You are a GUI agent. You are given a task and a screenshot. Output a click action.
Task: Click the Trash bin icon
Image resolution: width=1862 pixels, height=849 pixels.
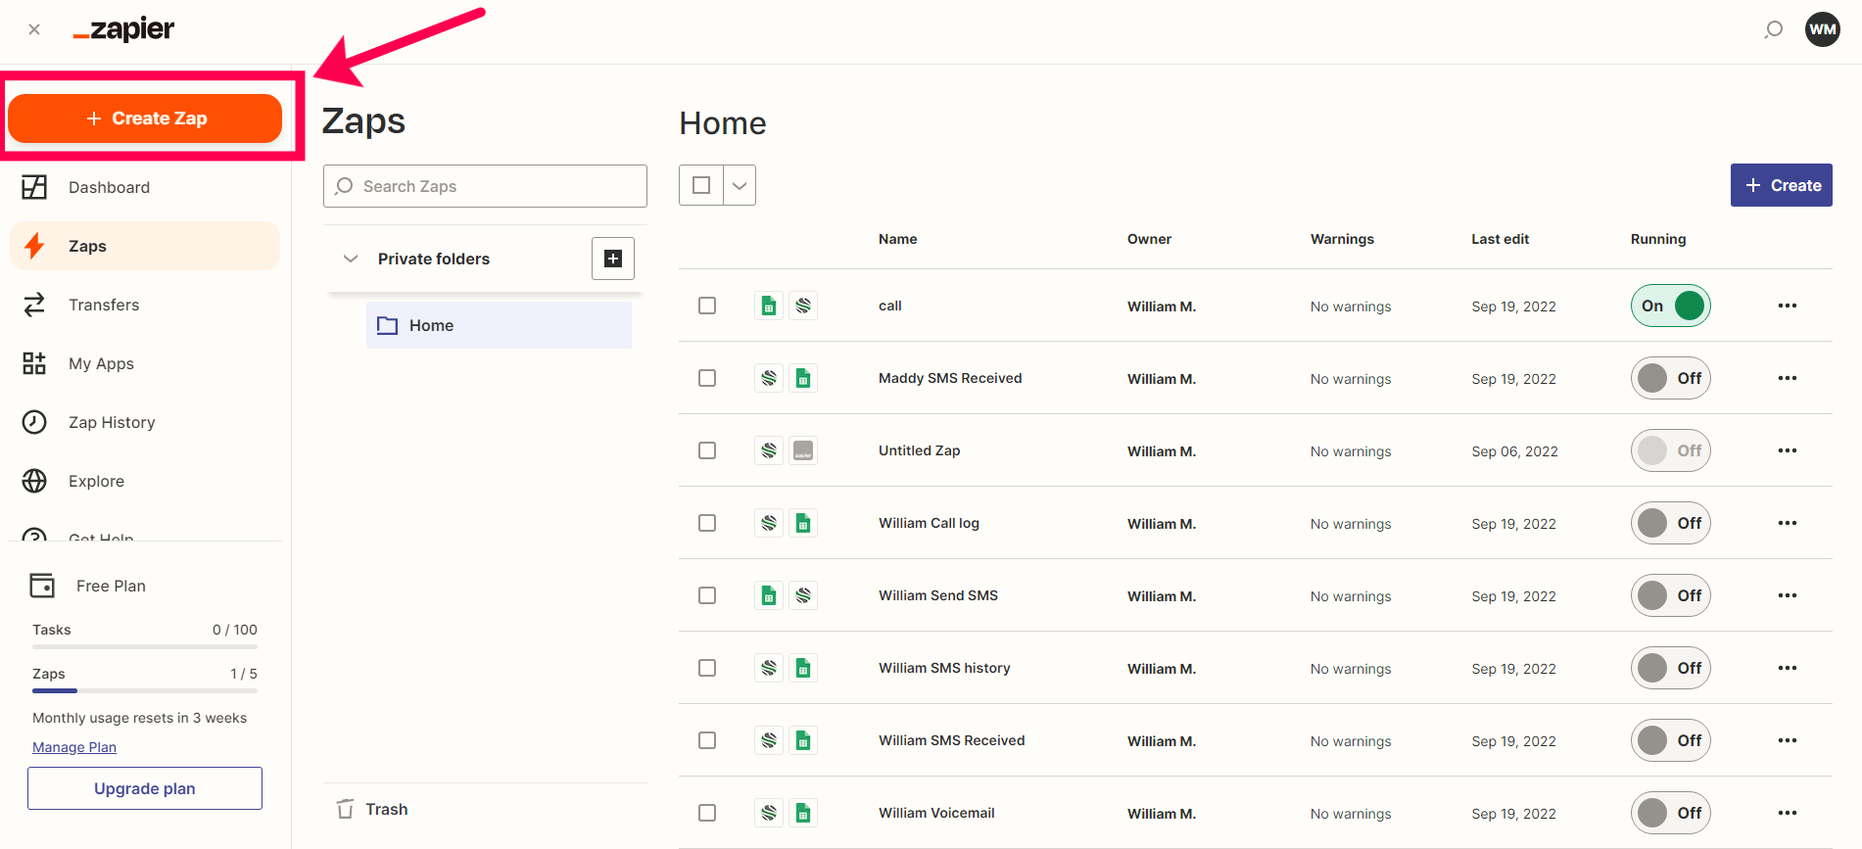pos(345,809)
